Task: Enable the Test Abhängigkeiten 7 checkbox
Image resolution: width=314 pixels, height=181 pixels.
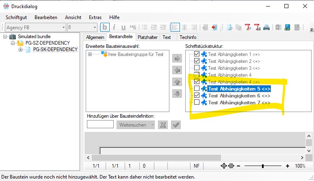Action: pyautogui.click(x=197, y=102)
